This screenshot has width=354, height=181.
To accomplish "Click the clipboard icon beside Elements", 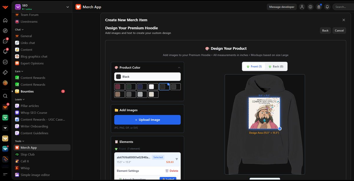I will [x=116, y=142].
